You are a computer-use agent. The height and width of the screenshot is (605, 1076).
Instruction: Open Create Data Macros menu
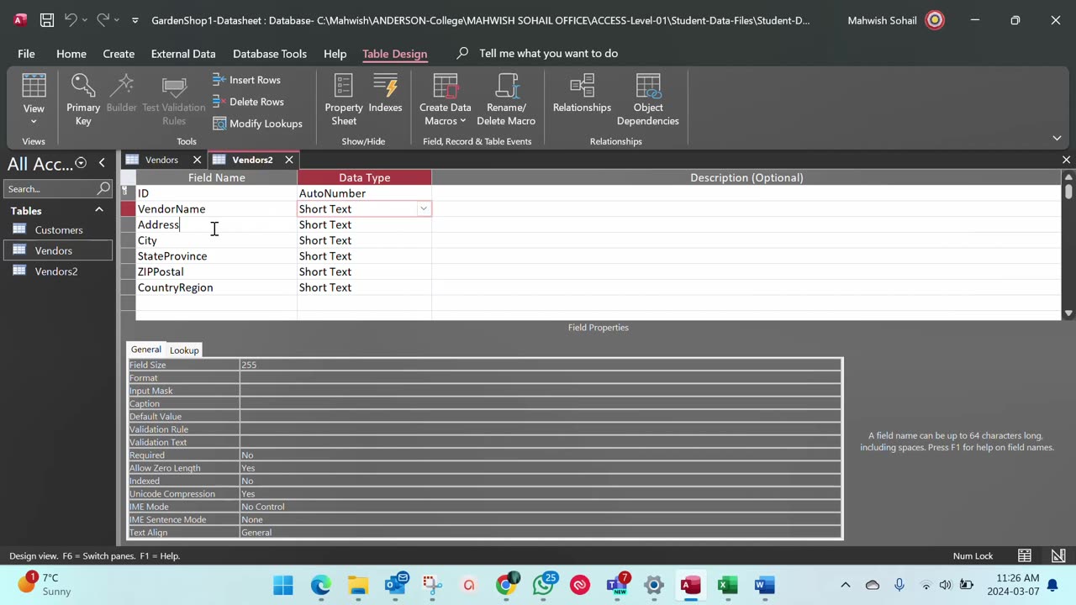pos(446,101)
